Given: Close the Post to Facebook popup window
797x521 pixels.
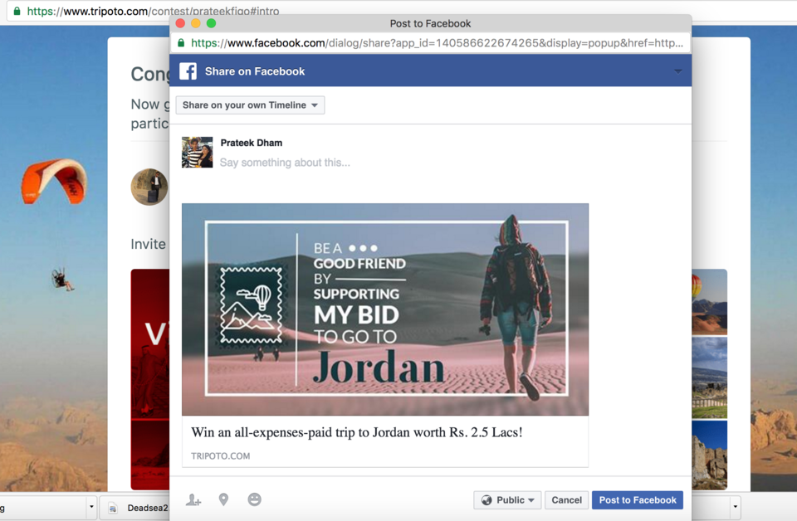Looking at the screenshot, I should [x=180, y=23].
